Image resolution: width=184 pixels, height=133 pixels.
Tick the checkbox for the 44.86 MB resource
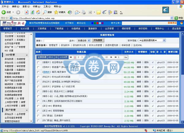click(38, 67)
